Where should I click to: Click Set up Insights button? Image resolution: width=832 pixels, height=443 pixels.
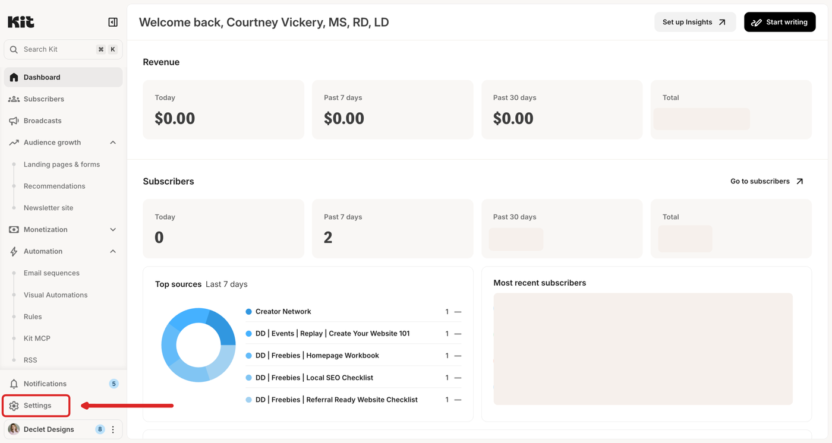[x=695, y=22]
